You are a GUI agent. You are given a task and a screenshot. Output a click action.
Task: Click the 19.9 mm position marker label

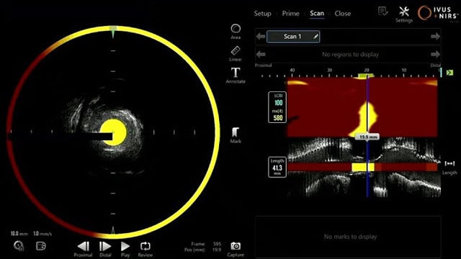pos(367,137)
